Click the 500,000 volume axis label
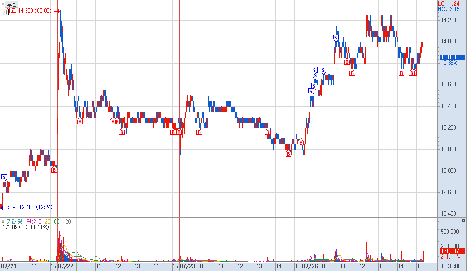 point(449,232)
